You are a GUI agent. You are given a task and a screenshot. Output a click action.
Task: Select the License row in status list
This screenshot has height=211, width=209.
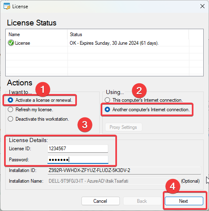point(104,43)
